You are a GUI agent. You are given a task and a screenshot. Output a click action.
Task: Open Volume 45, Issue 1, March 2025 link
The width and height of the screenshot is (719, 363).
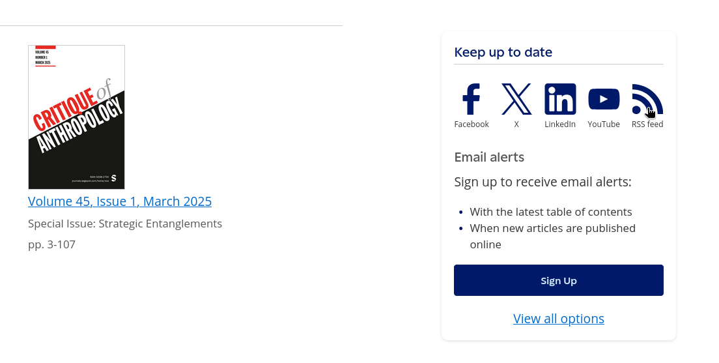click(120, 201)
